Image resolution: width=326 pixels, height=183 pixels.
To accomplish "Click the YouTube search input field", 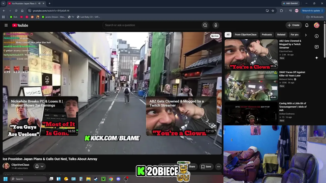I will coord(152,25).
